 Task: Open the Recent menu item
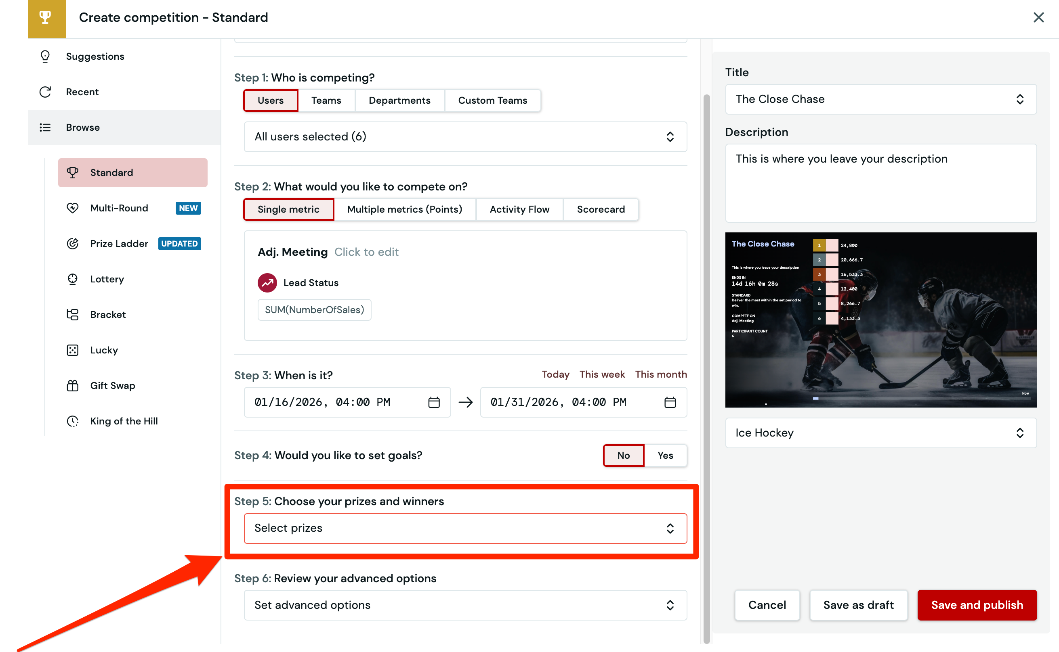tap(82, 92)
